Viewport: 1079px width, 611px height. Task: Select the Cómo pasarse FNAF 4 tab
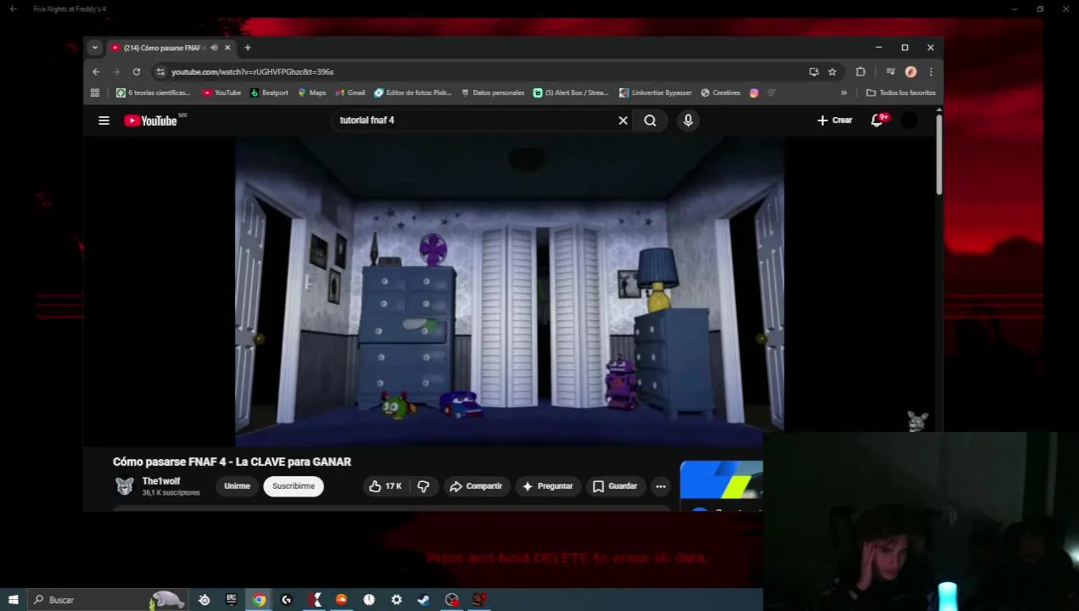coord(170,48)
